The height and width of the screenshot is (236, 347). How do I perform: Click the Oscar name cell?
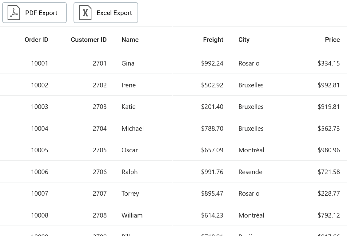click(130, 150)
